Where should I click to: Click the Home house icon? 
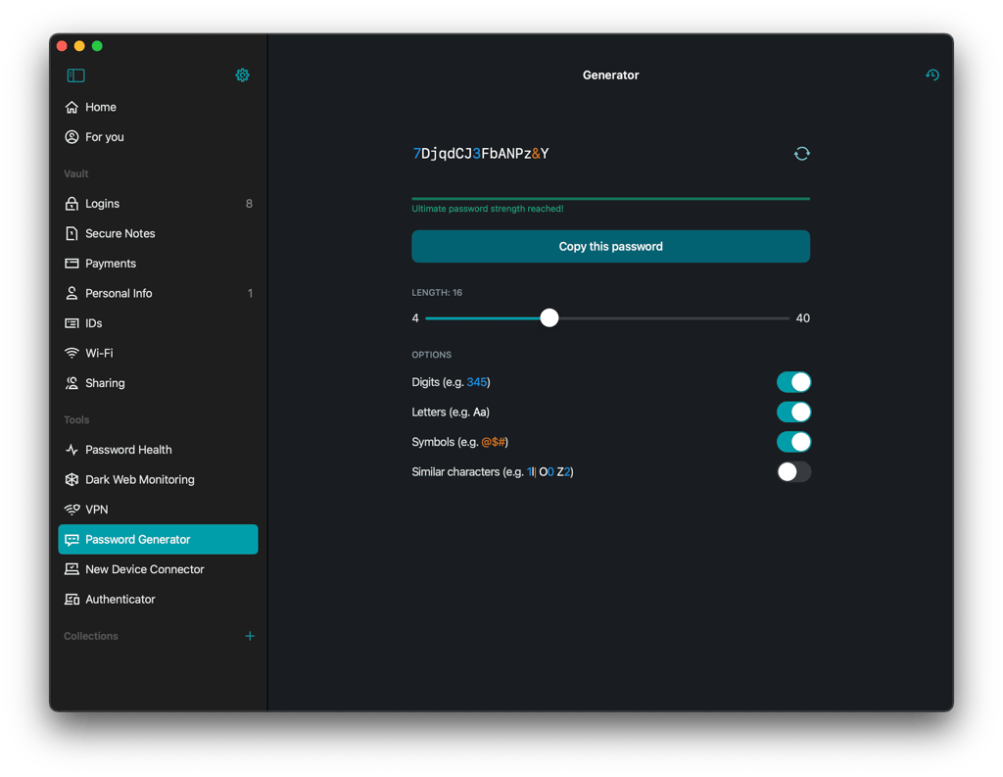pos(72,107)
